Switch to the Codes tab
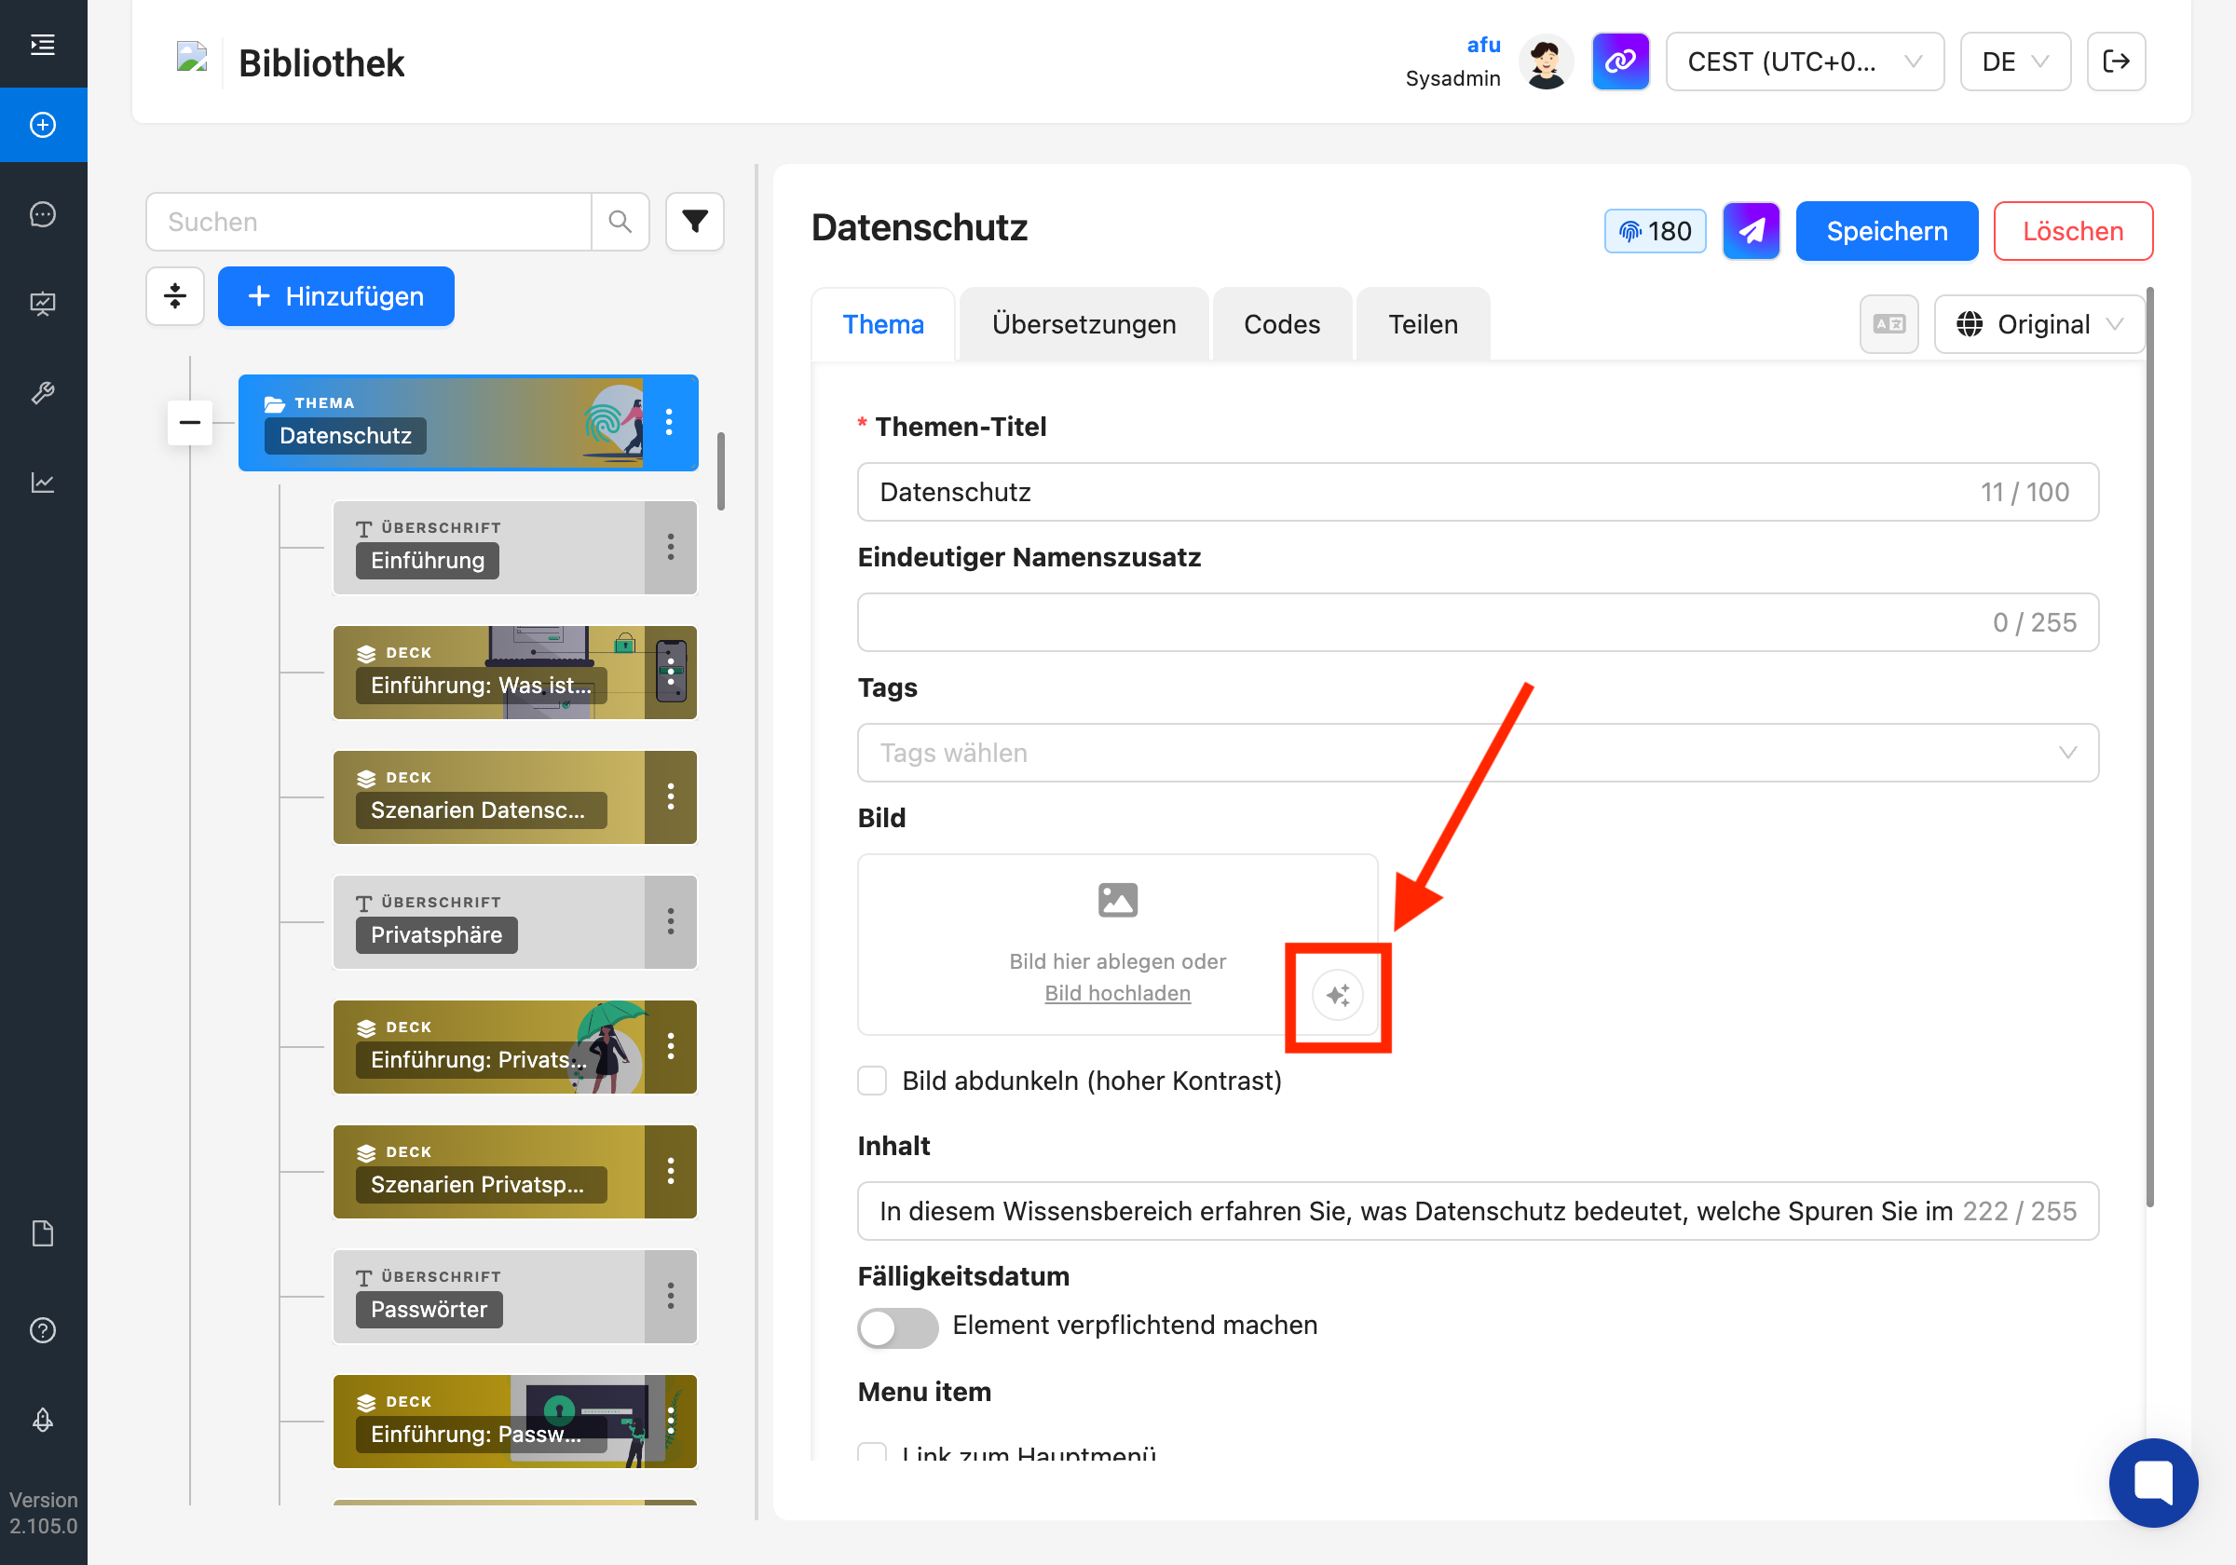The height and width of the screenshot is (1565, 2236). [1281, 324]
